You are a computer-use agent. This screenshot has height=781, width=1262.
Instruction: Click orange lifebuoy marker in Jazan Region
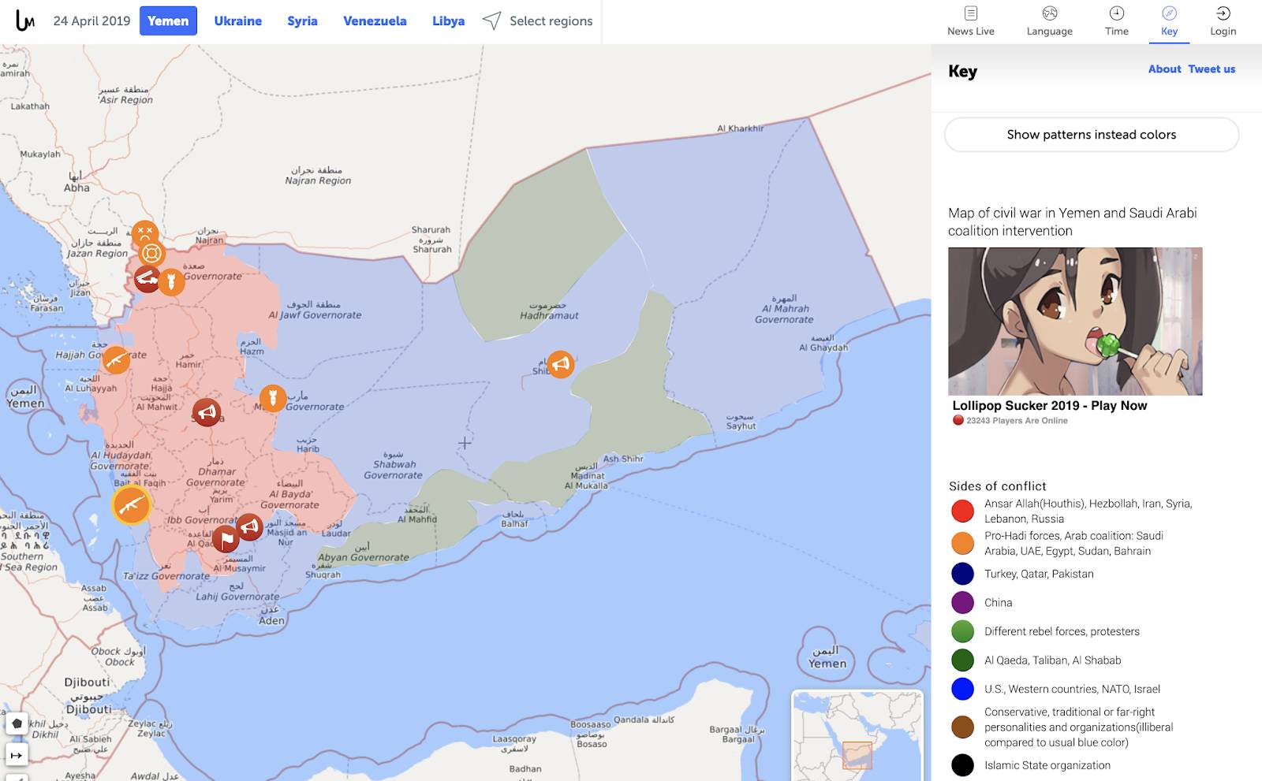tap(151, 253)
